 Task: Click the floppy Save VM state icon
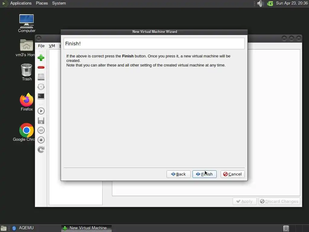tap(41, 121)
